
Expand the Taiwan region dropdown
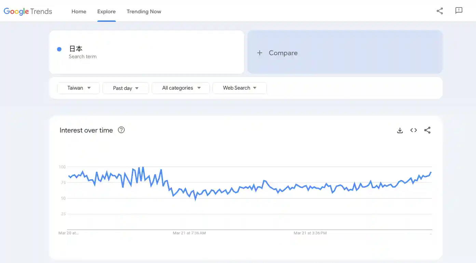(x=79, y=88)
